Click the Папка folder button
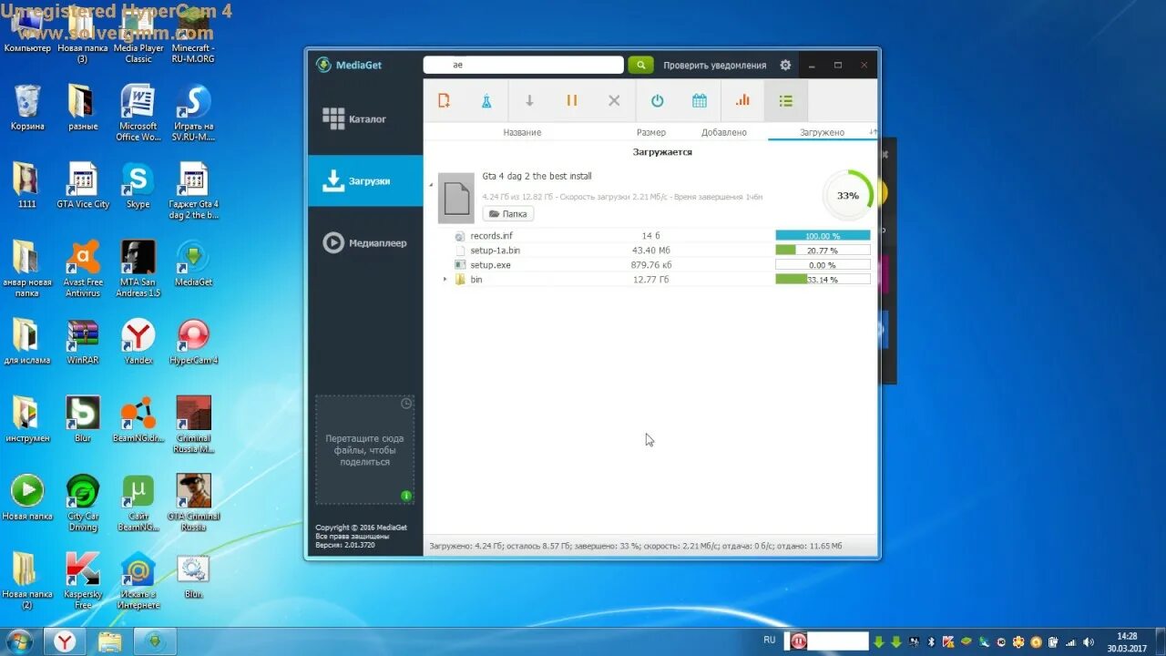1166x656 pixels. tap(508, 214)
